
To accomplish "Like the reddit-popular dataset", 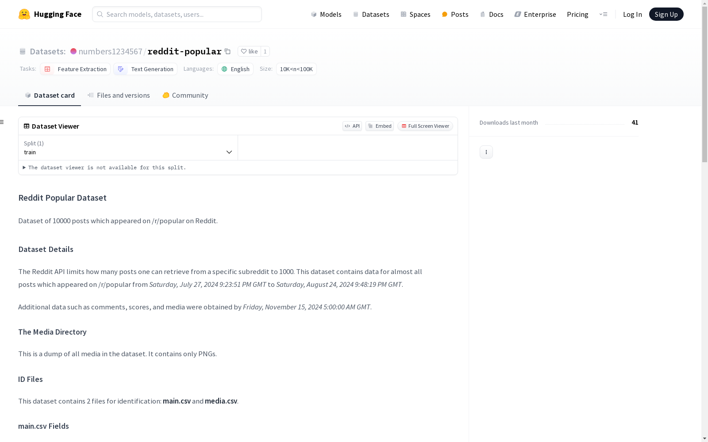I will (x=249, y=51).
